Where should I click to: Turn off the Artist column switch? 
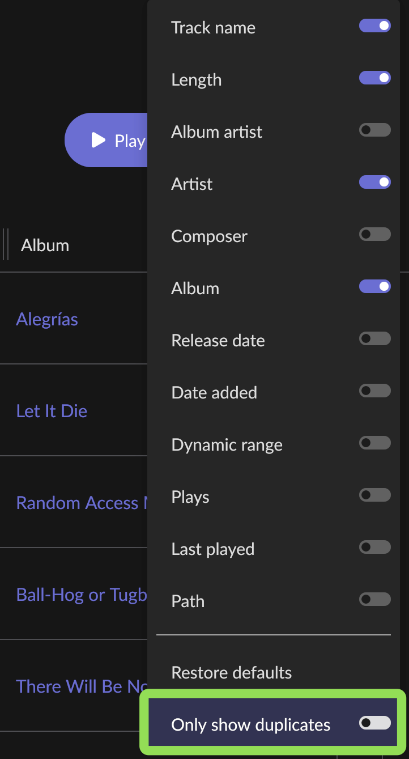(374, 183)
